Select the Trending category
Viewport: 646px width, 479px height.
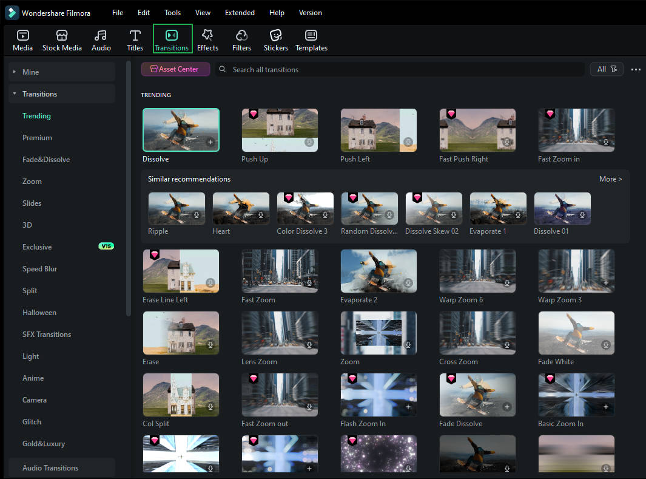pyautogui.click(x=36, y=116)
